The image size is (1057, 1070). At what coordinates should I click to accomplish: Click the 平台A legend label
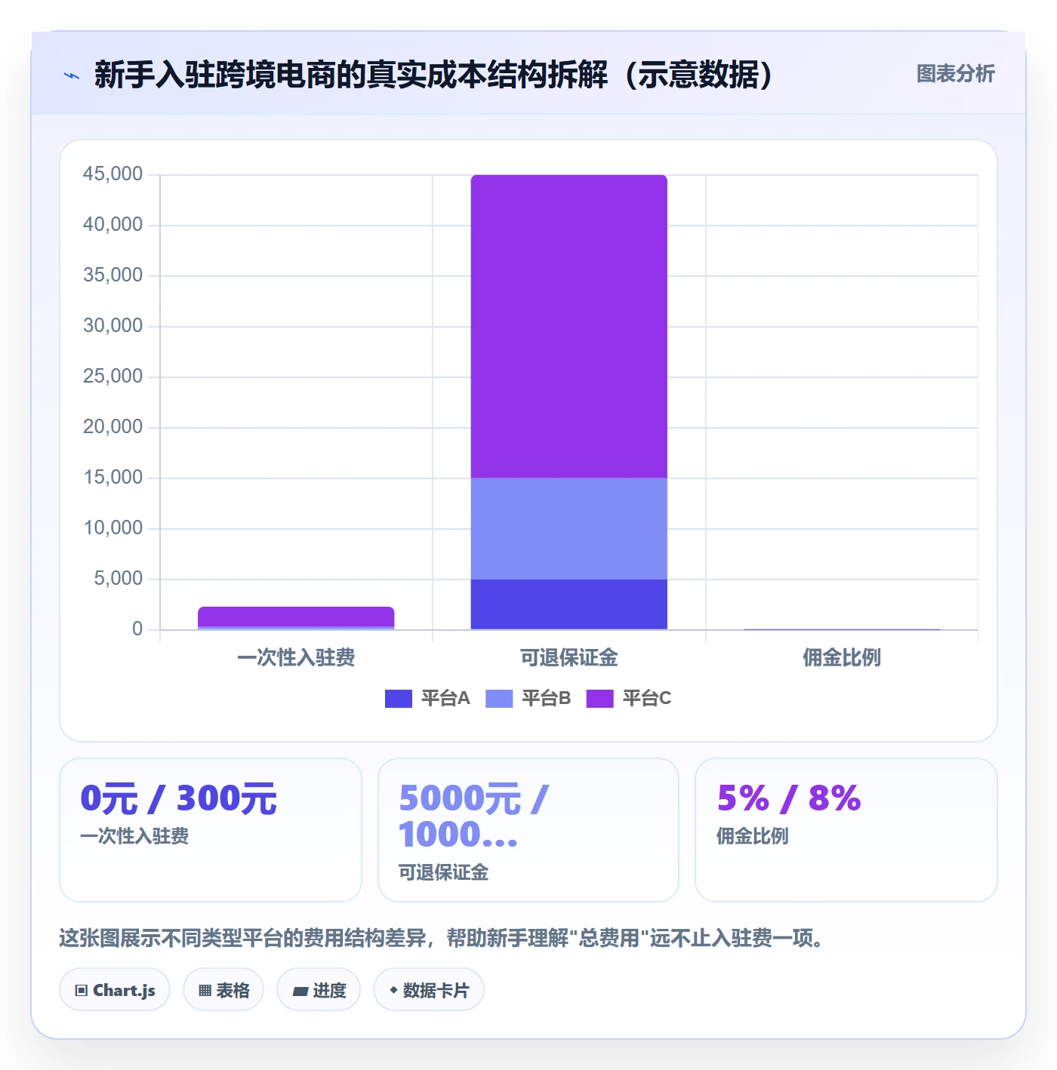445,698
